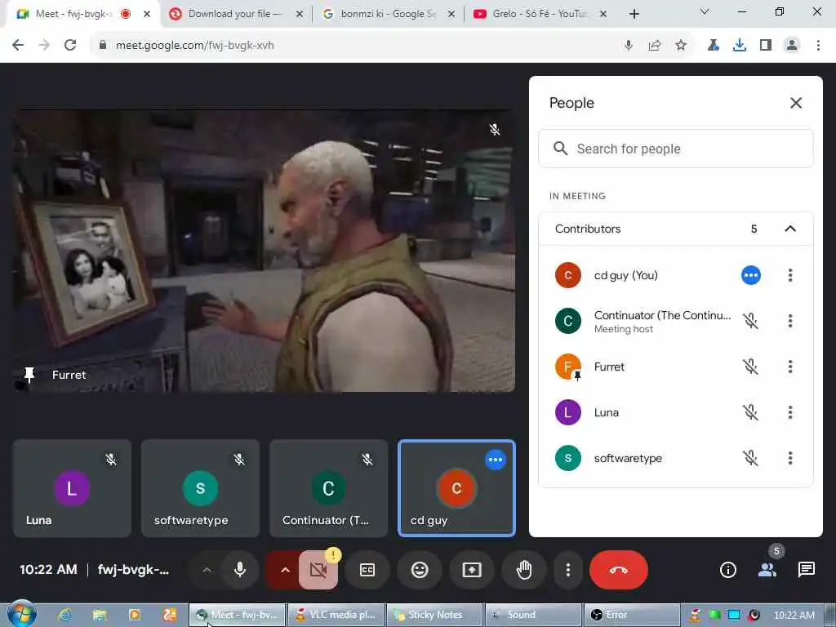The image size is (836, 627).
Task: Toggle the microphone button in call controls
Action: click(x=240, y=570)
